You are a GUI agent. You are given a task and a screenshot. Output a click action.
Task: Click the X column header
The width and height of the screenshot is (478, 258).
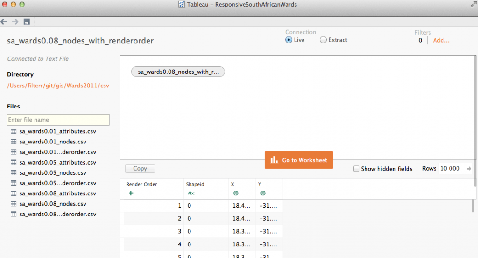[x=232, y=185]
